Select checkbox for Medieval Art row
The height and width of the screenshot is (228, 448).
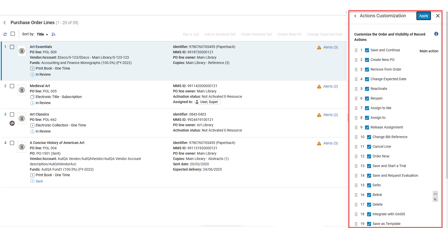tap(12, 86)
